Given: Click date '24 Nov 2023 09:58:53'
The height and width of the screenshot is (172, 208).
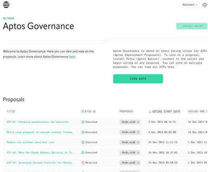Looking at the screenshot, I should tap(163, 163).
